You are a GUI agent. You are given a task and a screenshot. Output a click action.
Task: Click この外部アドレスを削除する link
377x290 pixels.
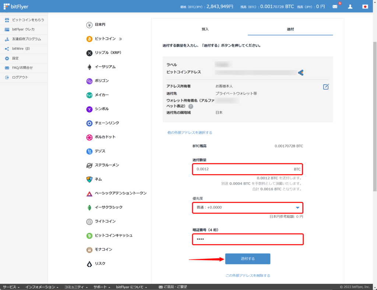[248, 276]
